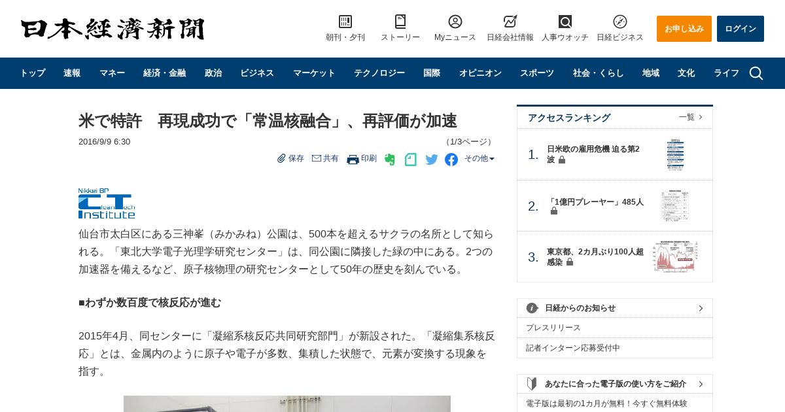Expand the その他 share dropdown
This screenshot has height=412, width=785.
tap(480, 158)
